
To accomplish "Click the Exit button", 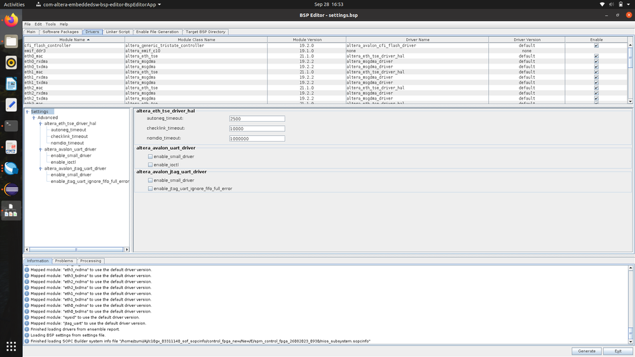I will pos(618,351).
